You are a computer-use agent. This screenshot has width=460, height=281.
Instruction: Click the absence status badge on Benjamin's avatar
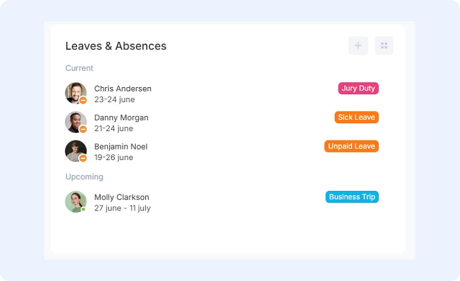(x=83, y=158)
